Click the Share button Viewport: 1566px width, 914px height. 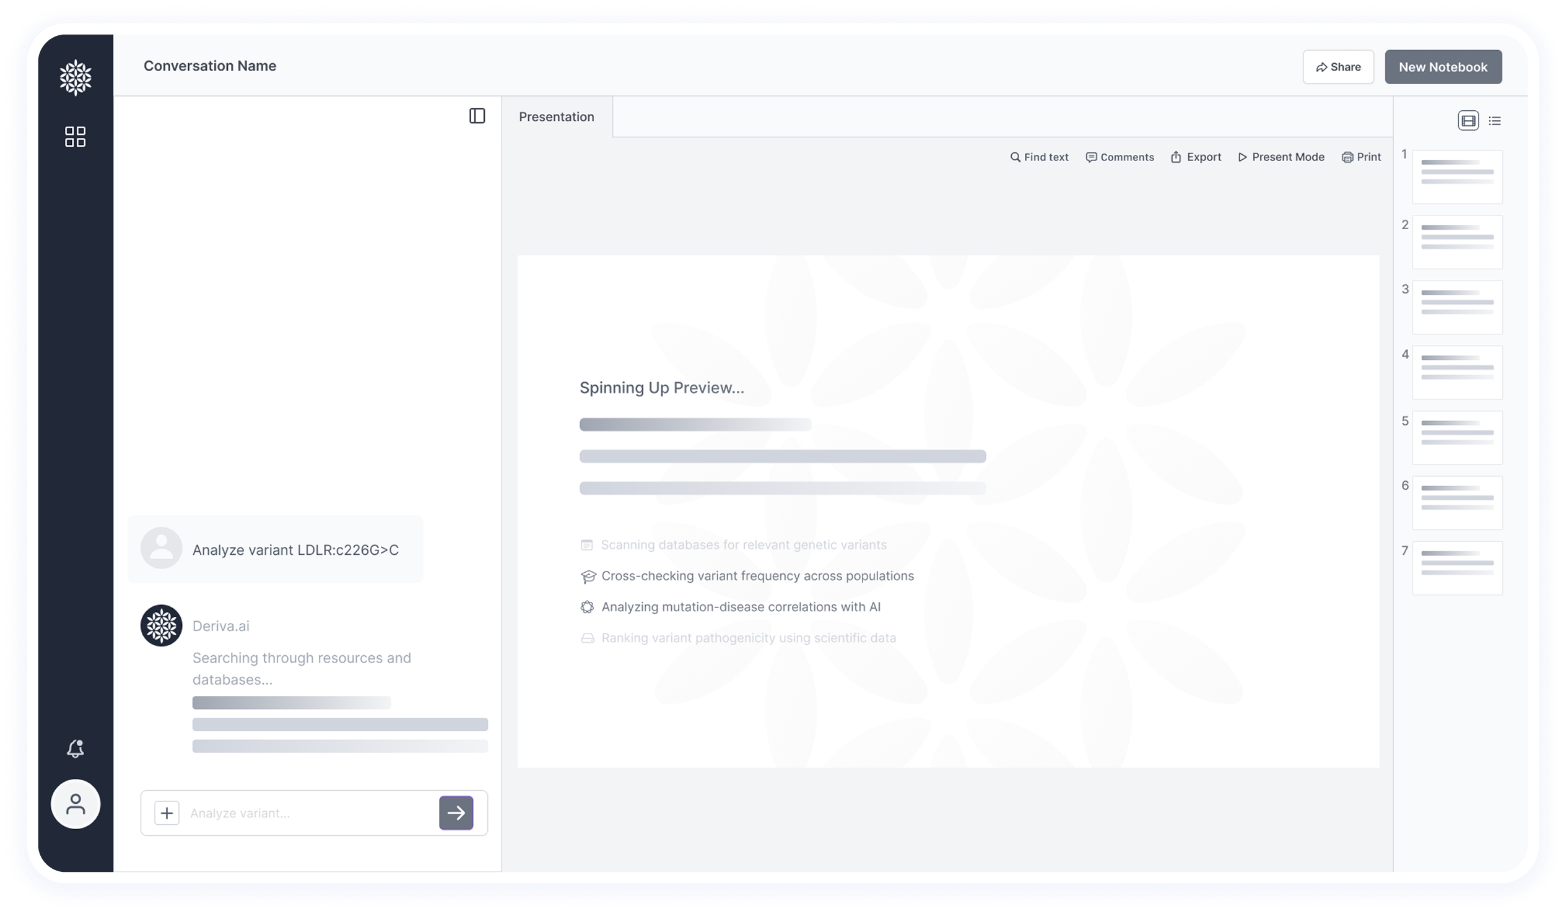point(1338,67)
